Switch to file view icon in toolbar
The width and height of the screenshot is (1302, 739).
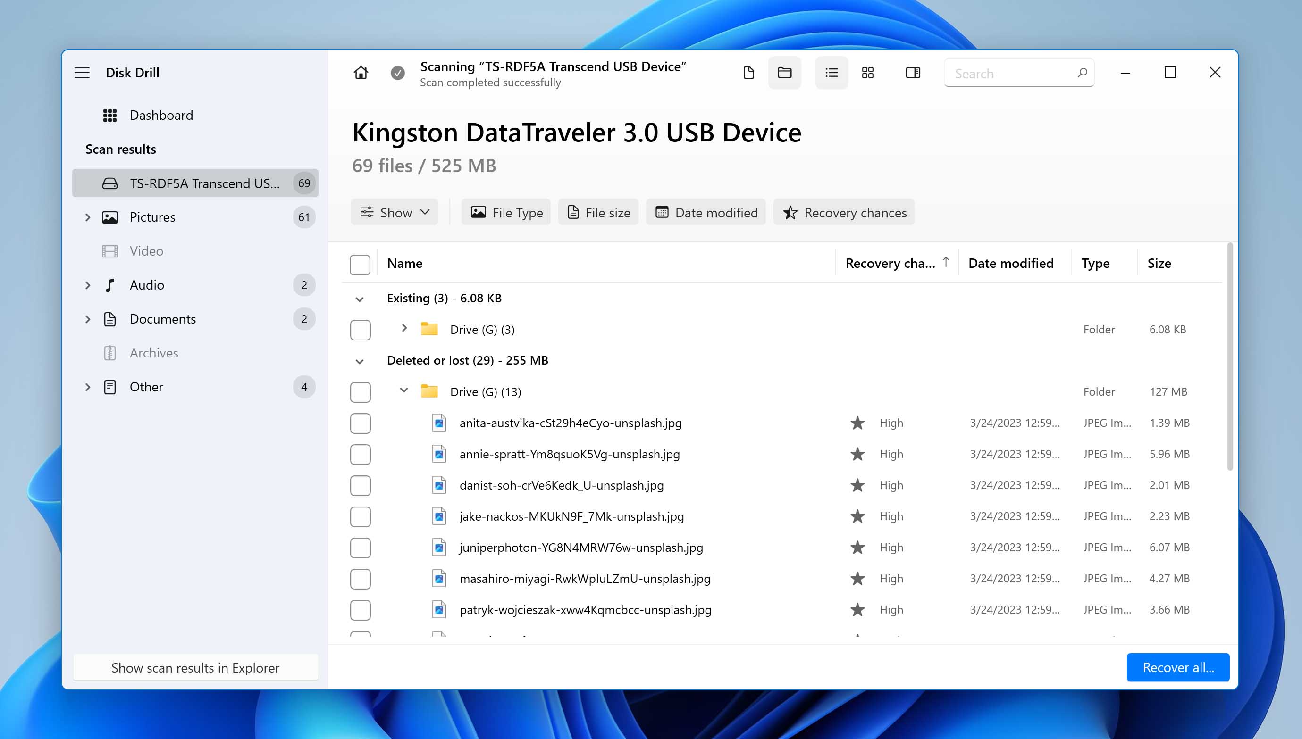pos(748,73)
